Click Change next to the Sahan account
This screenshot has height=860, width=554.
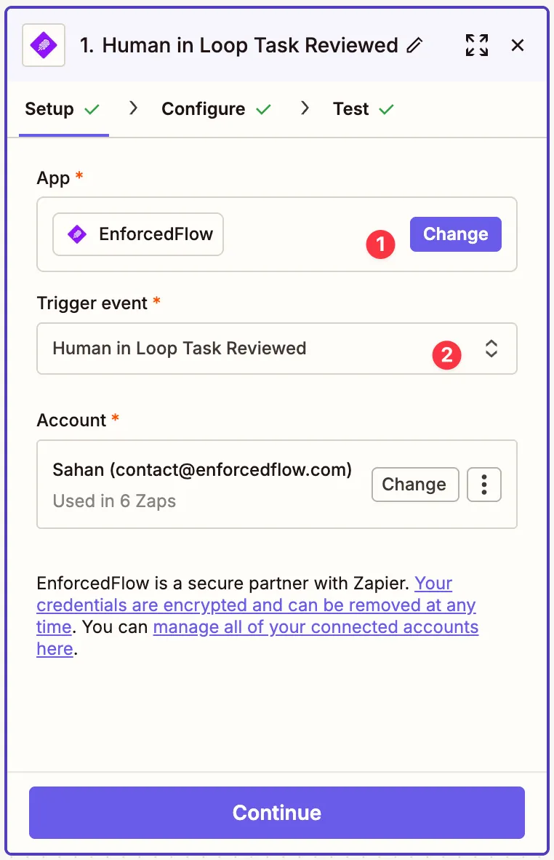(414, 485)
